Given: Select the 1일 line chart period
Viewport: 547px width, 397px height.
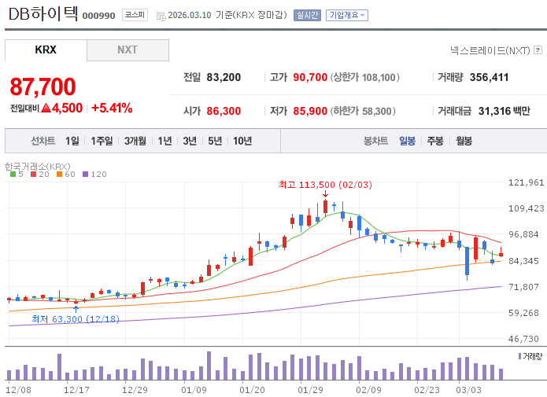Looking at the screenshot, I should point(72,141).
